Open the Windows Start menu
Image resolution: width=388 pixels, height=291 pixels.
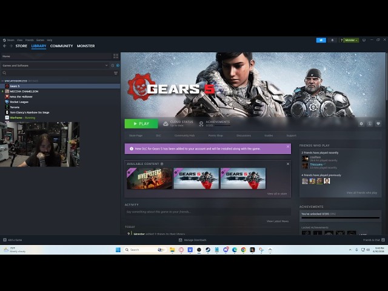click(x=118, y=250)
